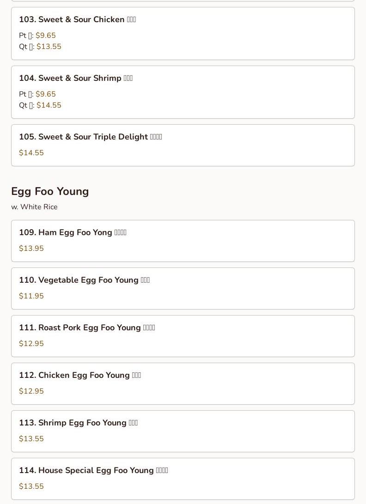The width and height of the screenshot is (366, 504).
Task: Click the $11.95 Vegetable Egg Foo Young price
Action: [31, 296]
